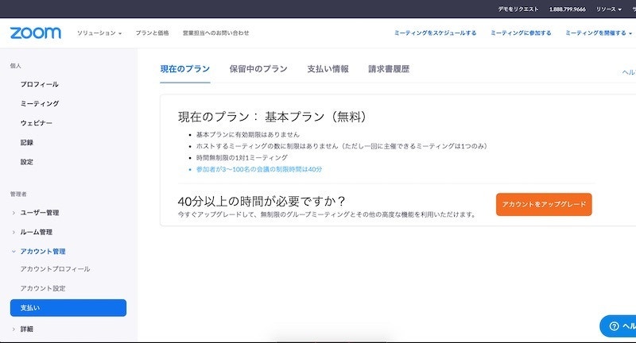
Task: Switch to the 保留中のプラン tab
Action: pyautogui.click(x=258, y=69)
